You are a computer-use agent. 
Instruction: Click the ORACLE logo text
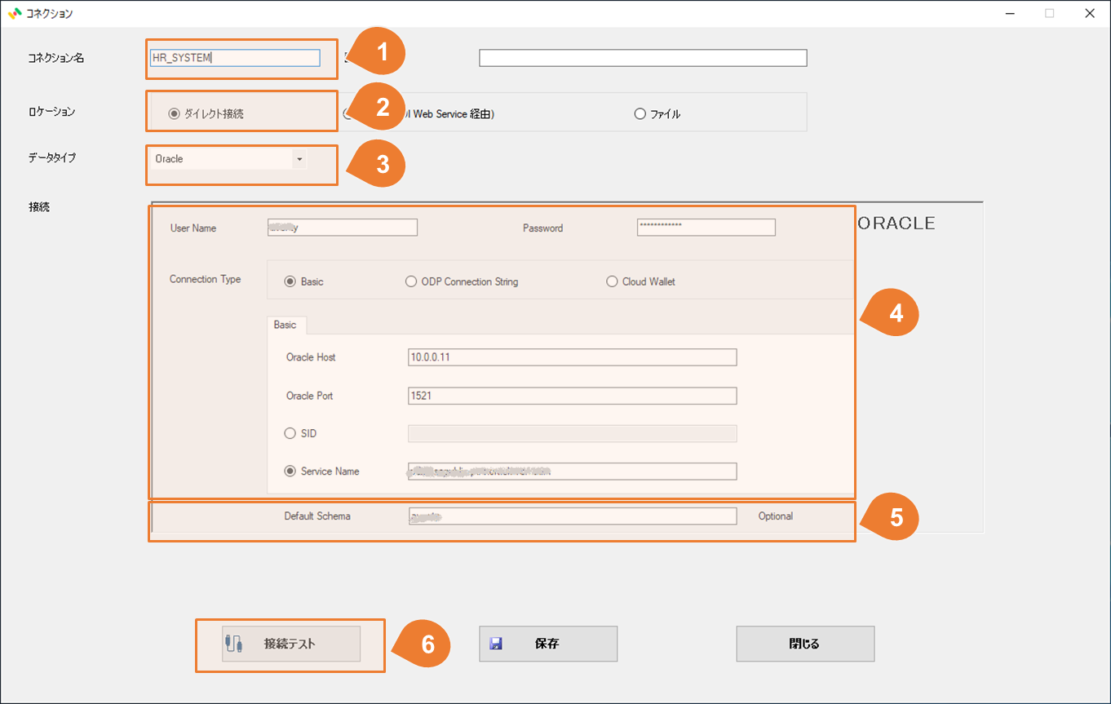click(896, 224)
